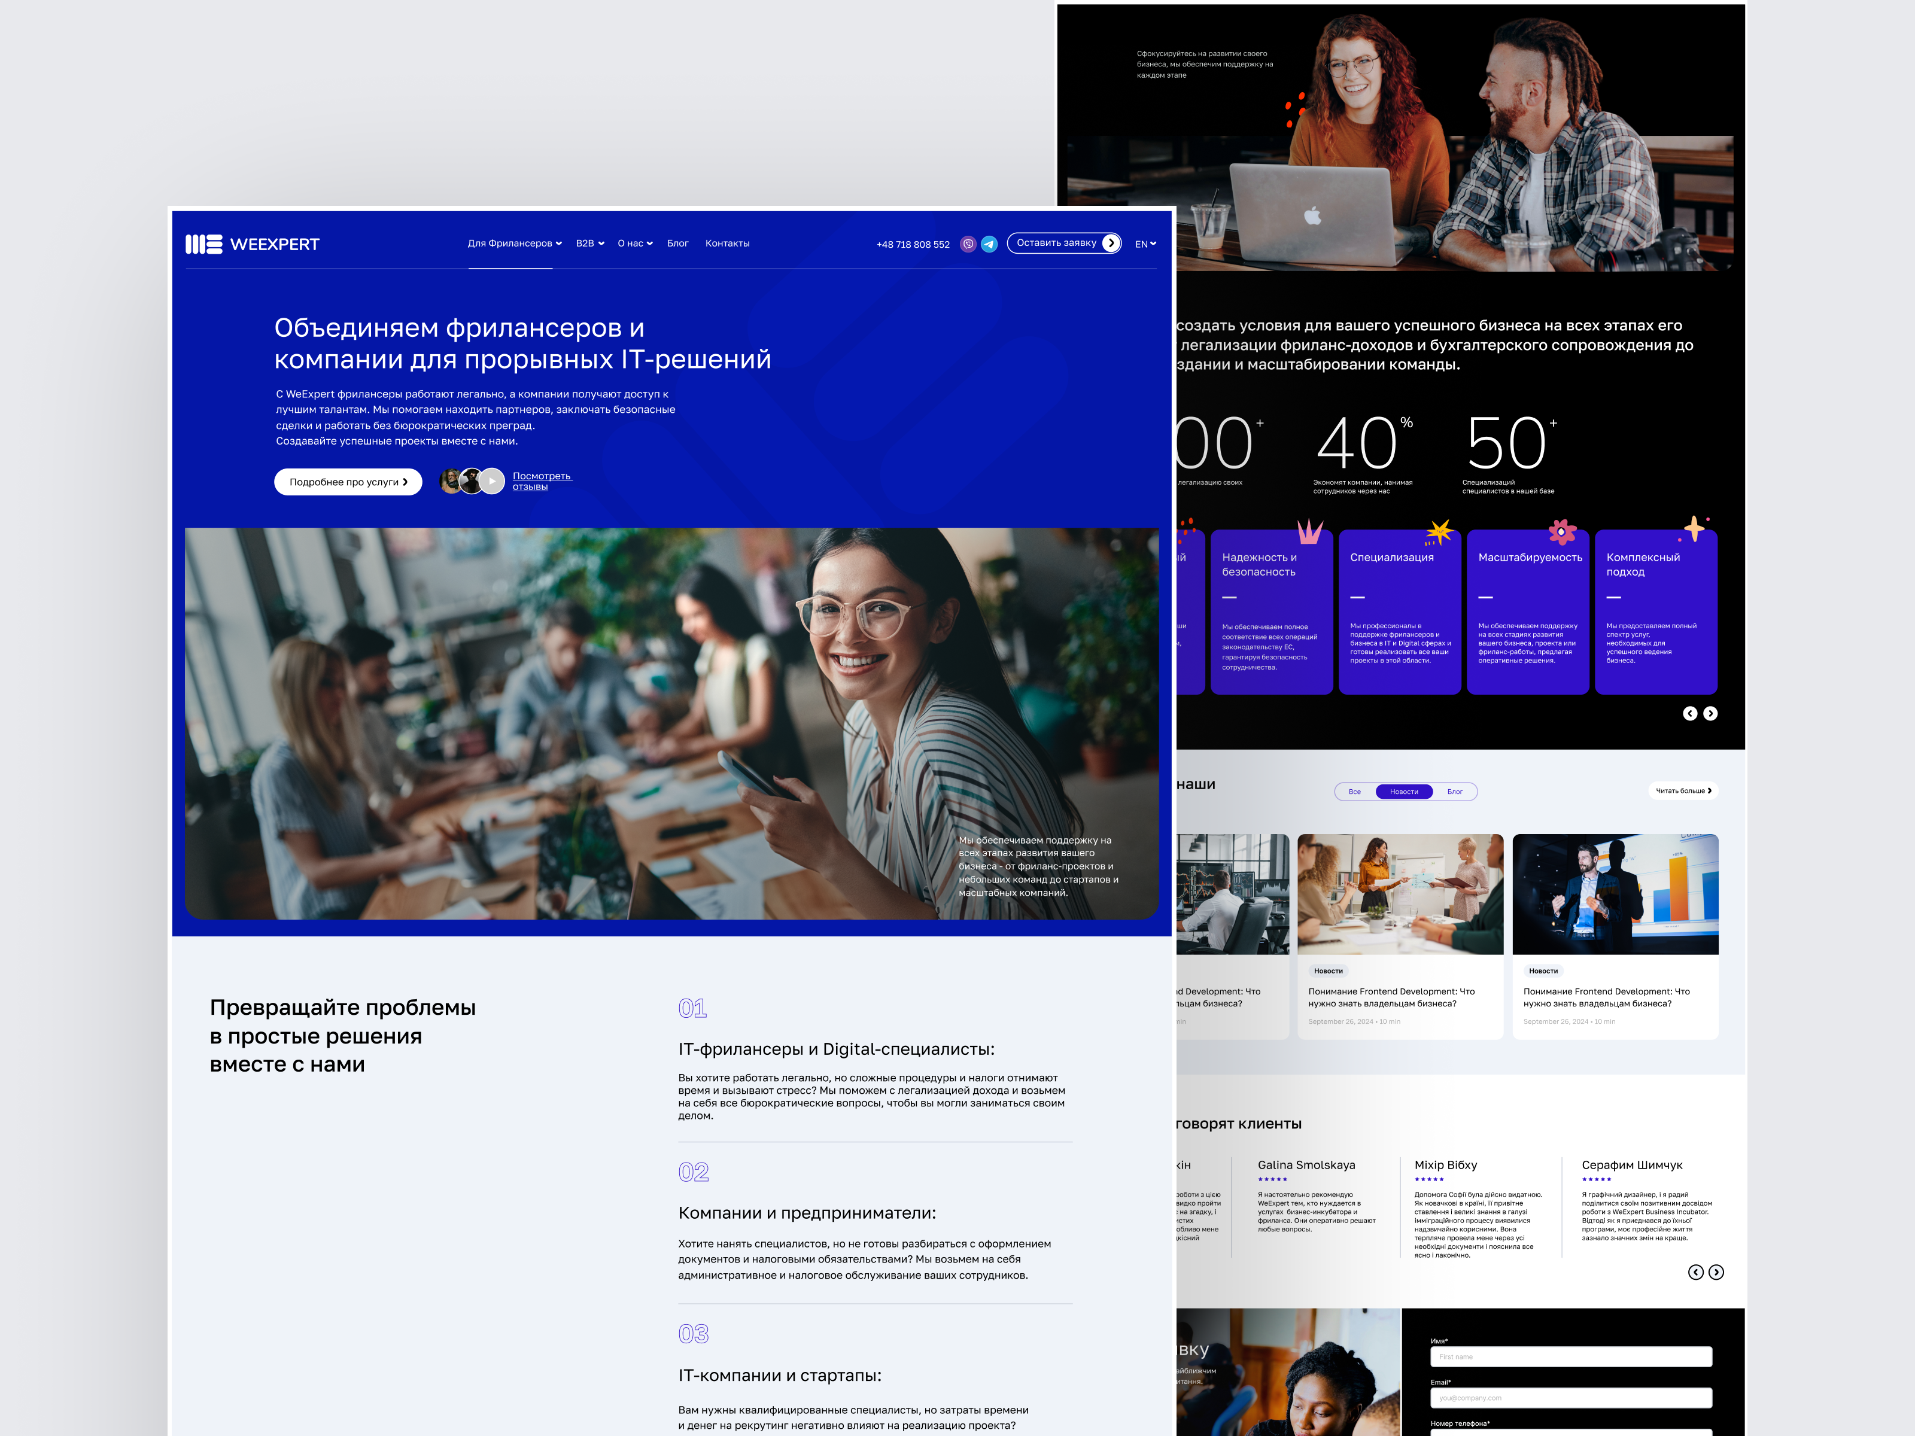
Task: Open the news thumbnail with man presenting charts
Action: [1615, 894]
